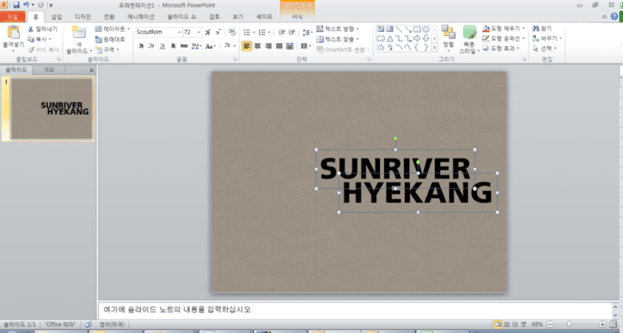Toggle left text alignment button

(247, 46)
